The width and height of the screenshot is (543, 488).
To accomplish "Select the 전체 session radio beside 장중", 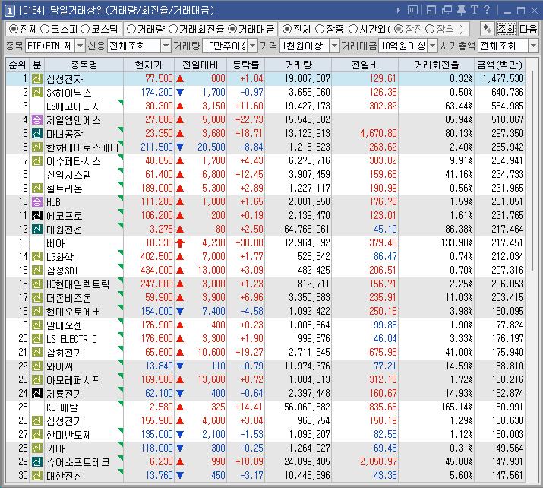I will click(x=286, y=29).
